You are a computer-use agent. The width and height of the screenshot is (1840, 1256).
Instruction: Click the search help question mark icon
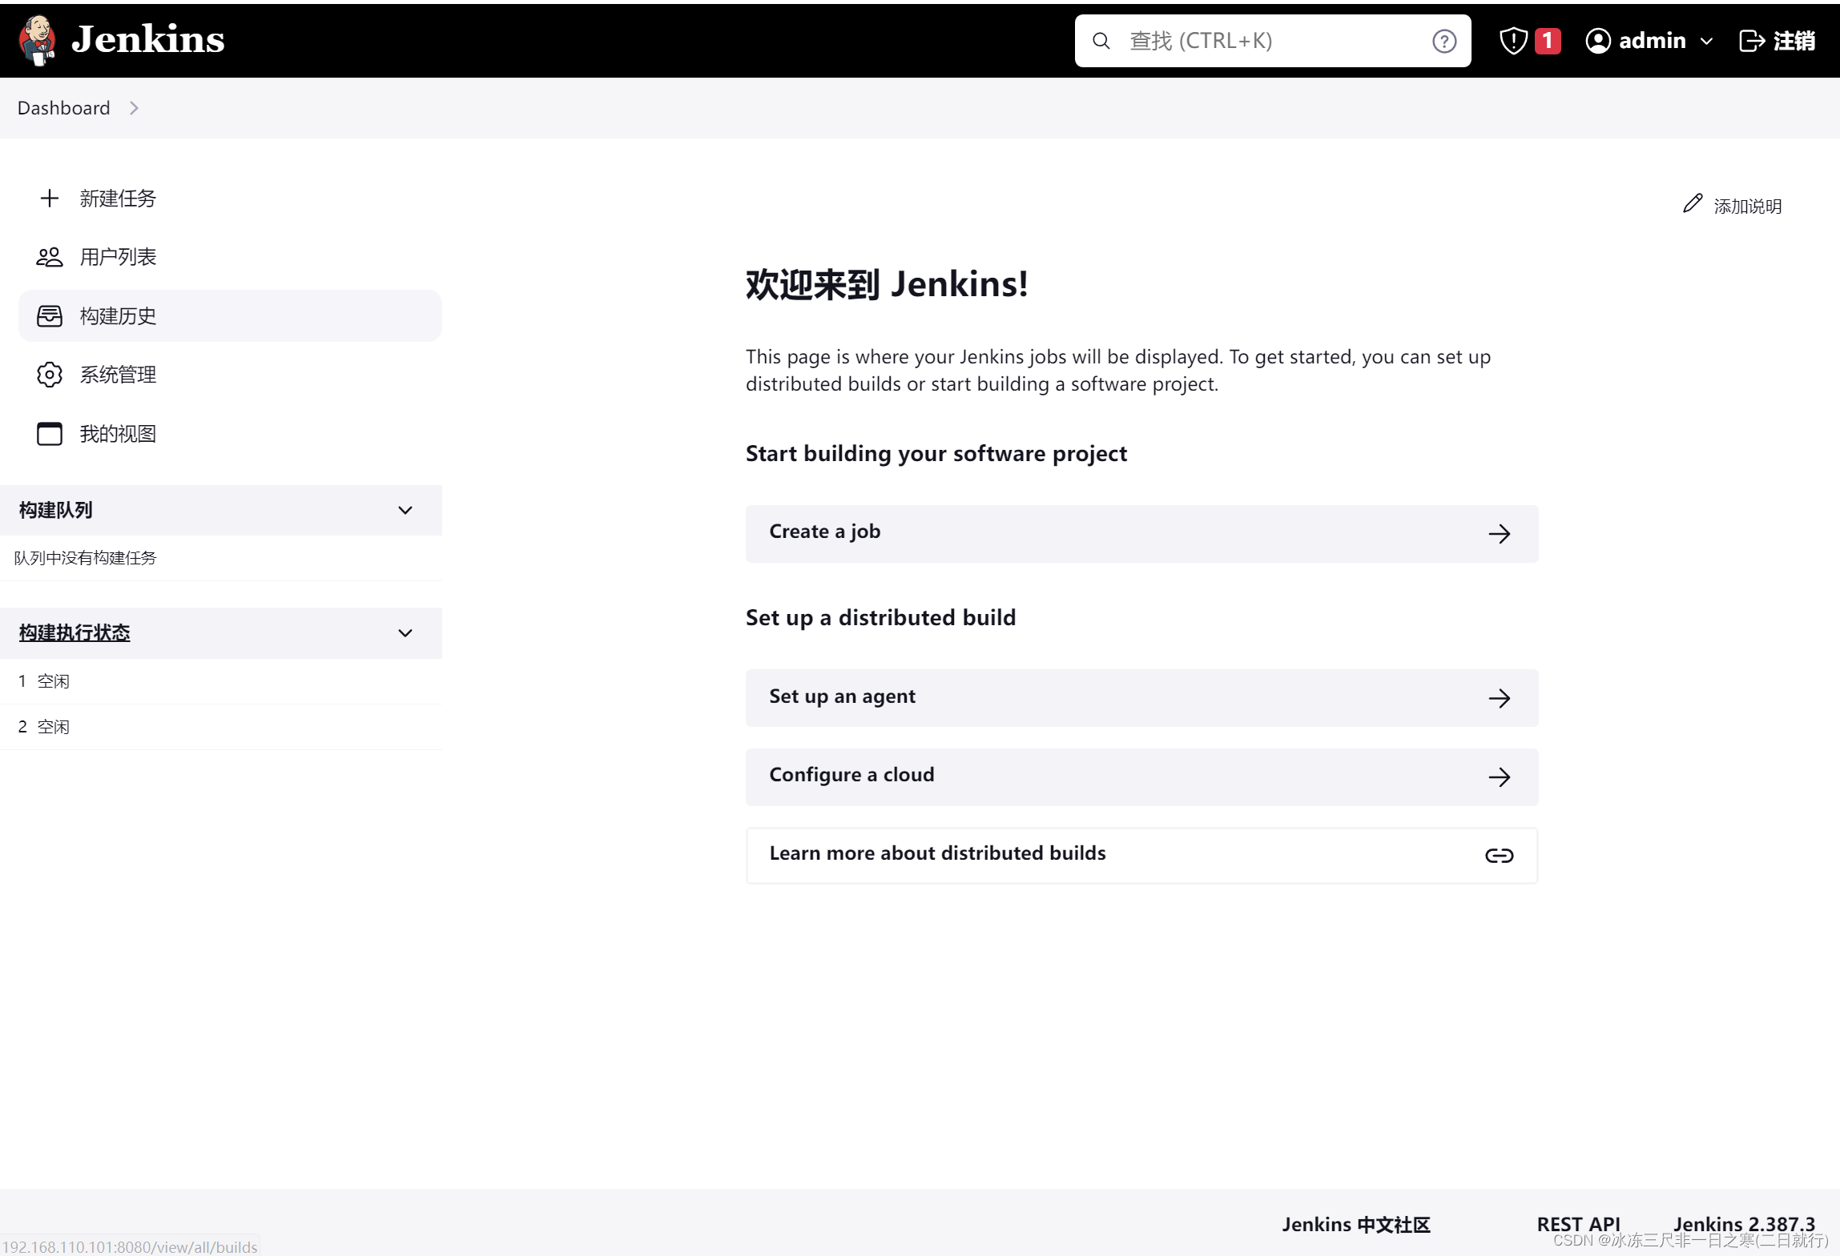coord(1443,41)
